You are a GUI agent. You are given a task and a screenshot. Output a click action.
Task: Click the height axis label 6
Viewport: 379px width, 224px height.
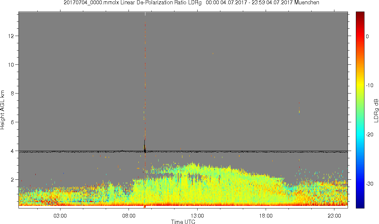point(12,122)
